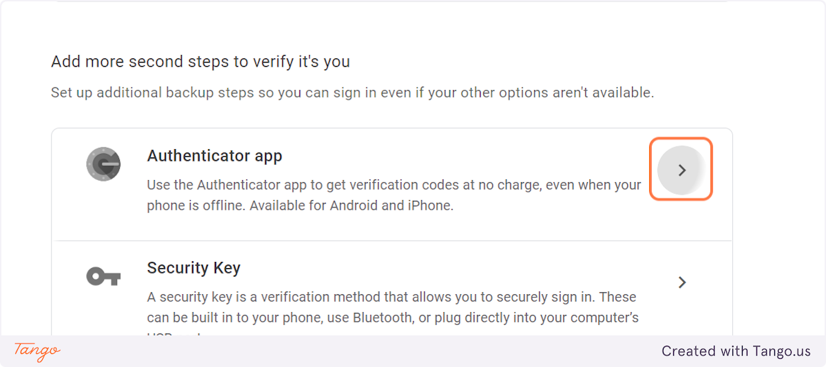Open Authenticator app setup via highlighted chevron
Image resolution: width=826 pixels, height=367 pixels.
[681, 170]
